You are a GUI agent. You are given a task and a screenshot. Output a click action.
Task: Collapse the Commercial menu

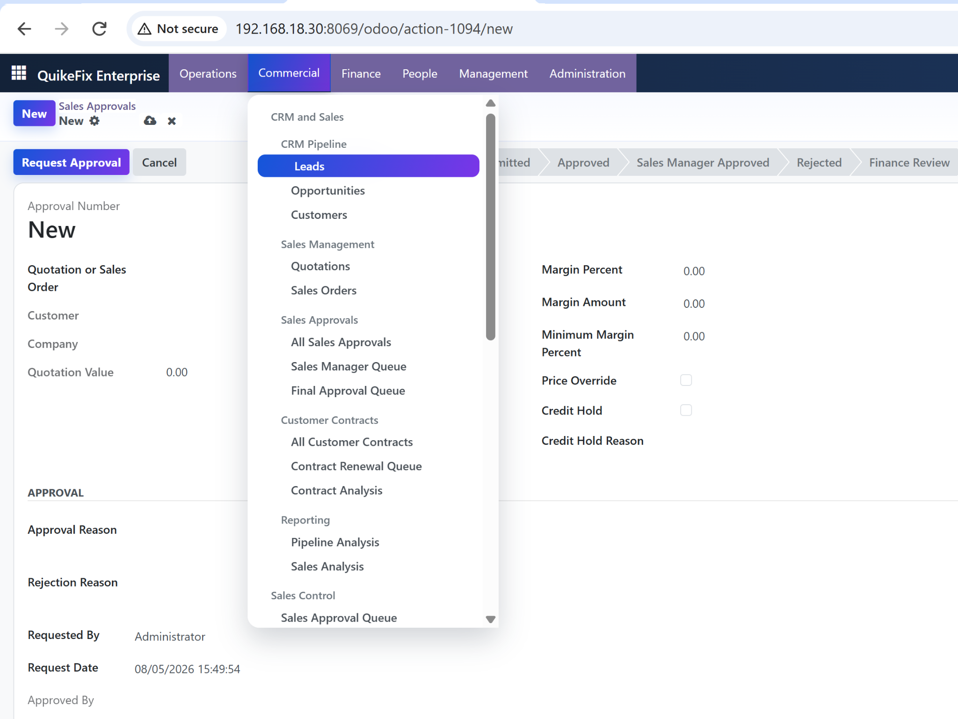[x=289, y=73]
